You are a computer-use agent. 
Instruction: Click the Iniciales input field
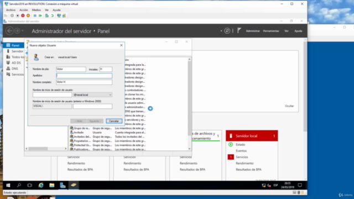coord(106,69)
